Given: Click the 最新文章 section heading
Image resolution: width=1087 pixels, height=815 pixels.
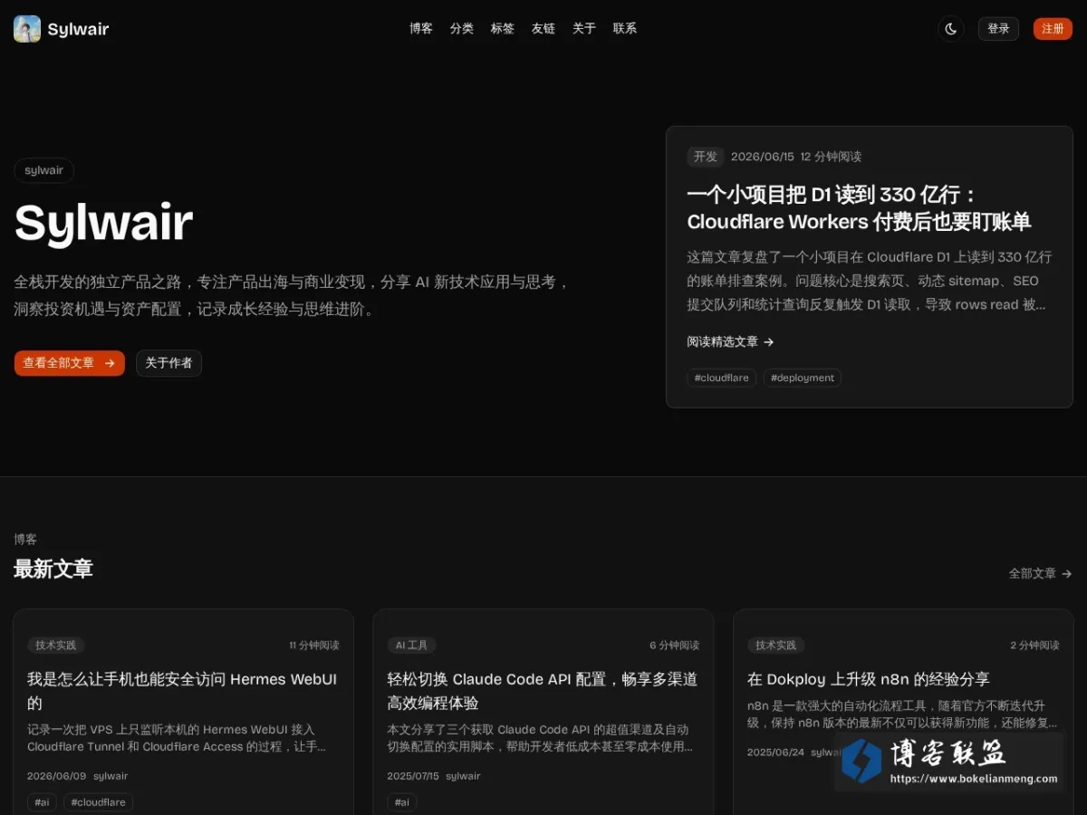Looking at the screenshot, I should click(53, 569).
